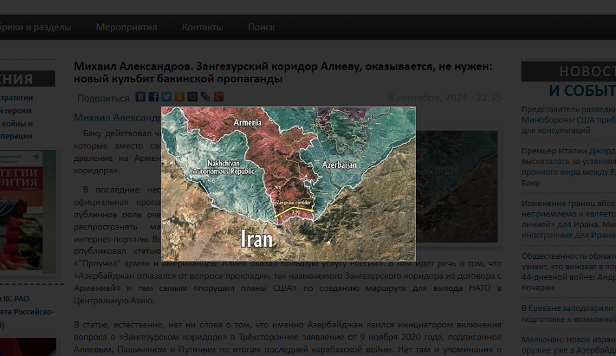Screen dimensions: 616x356
Task: Share the article on VKontakte
Action: 140,97
